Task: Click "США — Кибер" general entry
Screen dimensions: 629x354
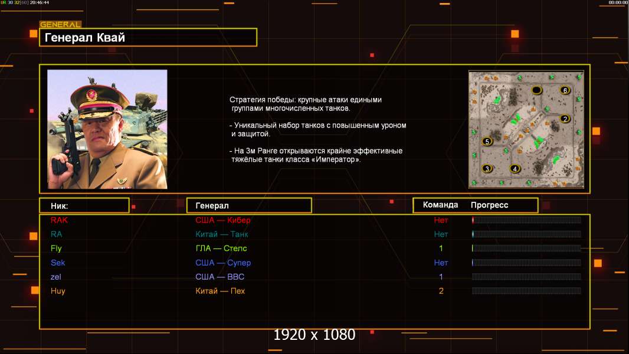Action: pyautogui.click(x=222, y=220)
